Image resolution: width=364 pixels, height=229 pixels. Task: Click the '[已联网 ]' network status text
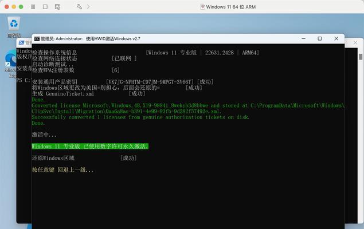(124, 58)
